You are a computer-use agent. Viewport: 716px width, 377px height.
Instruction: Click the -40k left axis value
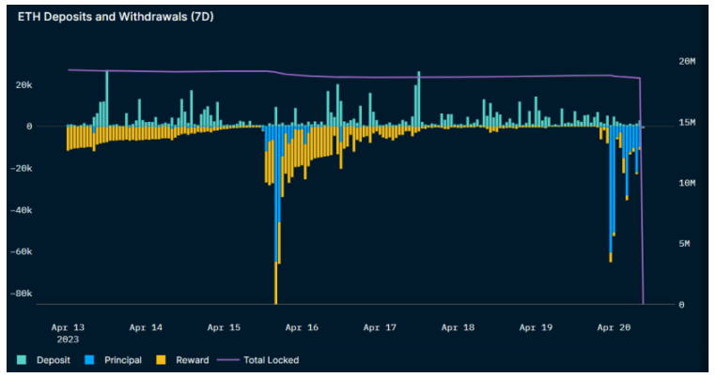point(21,210)
